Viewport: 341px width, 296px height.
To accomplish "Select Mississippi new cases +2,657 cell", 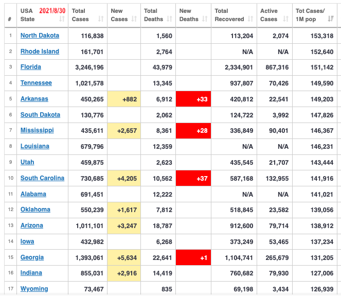I will coord(124,131).
